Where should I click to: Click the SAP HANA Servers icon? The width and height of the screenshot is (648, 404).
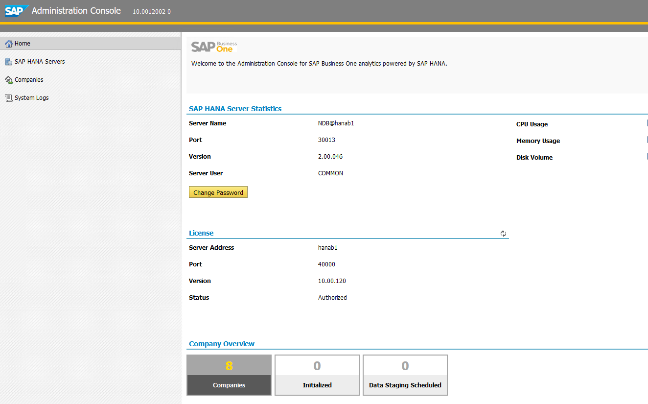click(x=8, y=62)
